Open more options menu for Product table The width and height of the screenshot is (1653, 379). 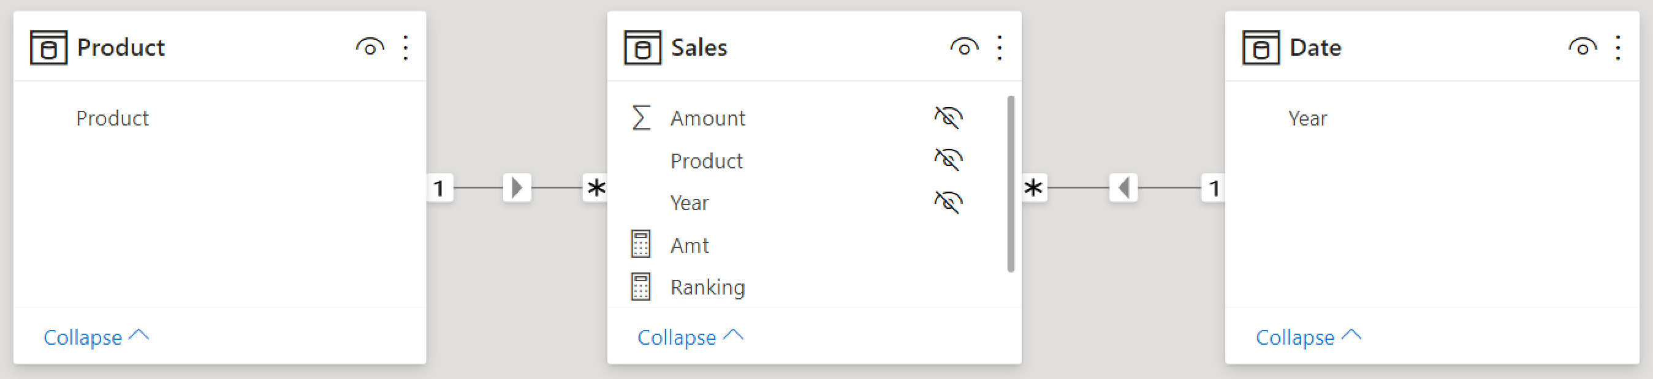[406, 48]
